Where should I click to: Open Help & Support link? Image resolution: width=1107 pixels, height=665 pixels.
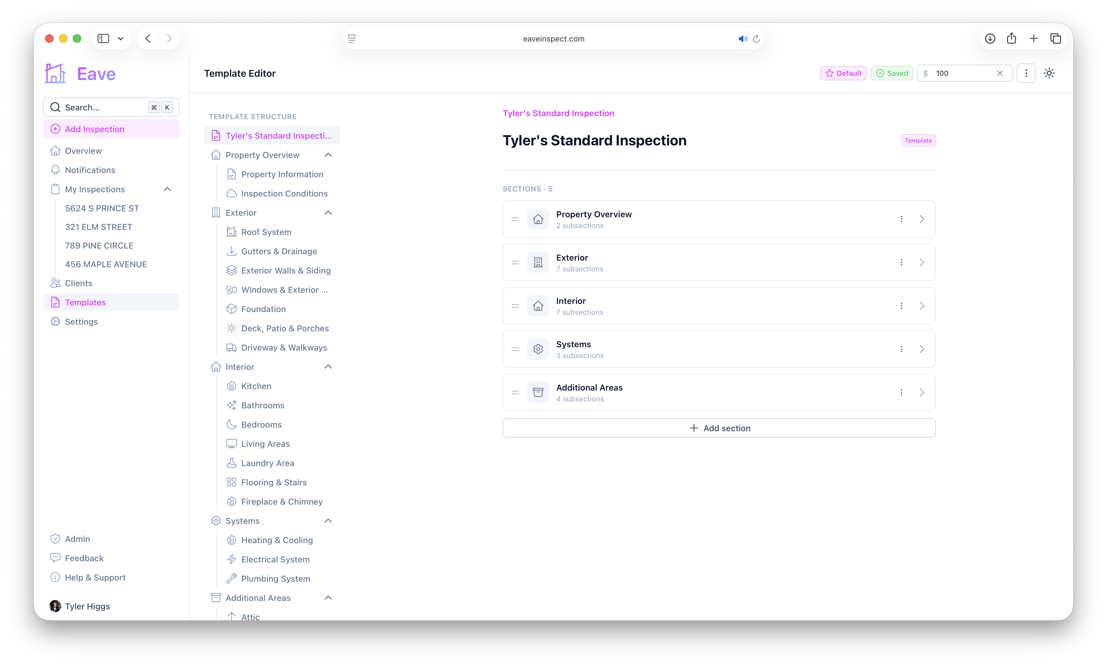click(111, 577)
